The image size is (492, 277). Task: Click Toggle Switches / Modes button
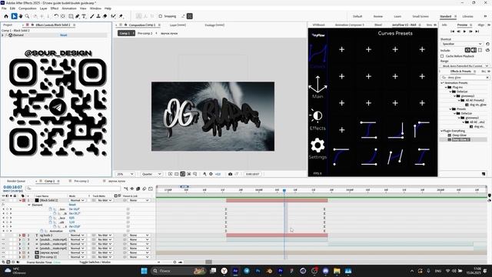click(x=95, y=262)
